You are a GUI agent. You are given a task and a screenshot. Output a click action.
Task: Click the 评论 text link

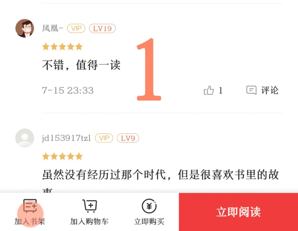pos(270,91)
